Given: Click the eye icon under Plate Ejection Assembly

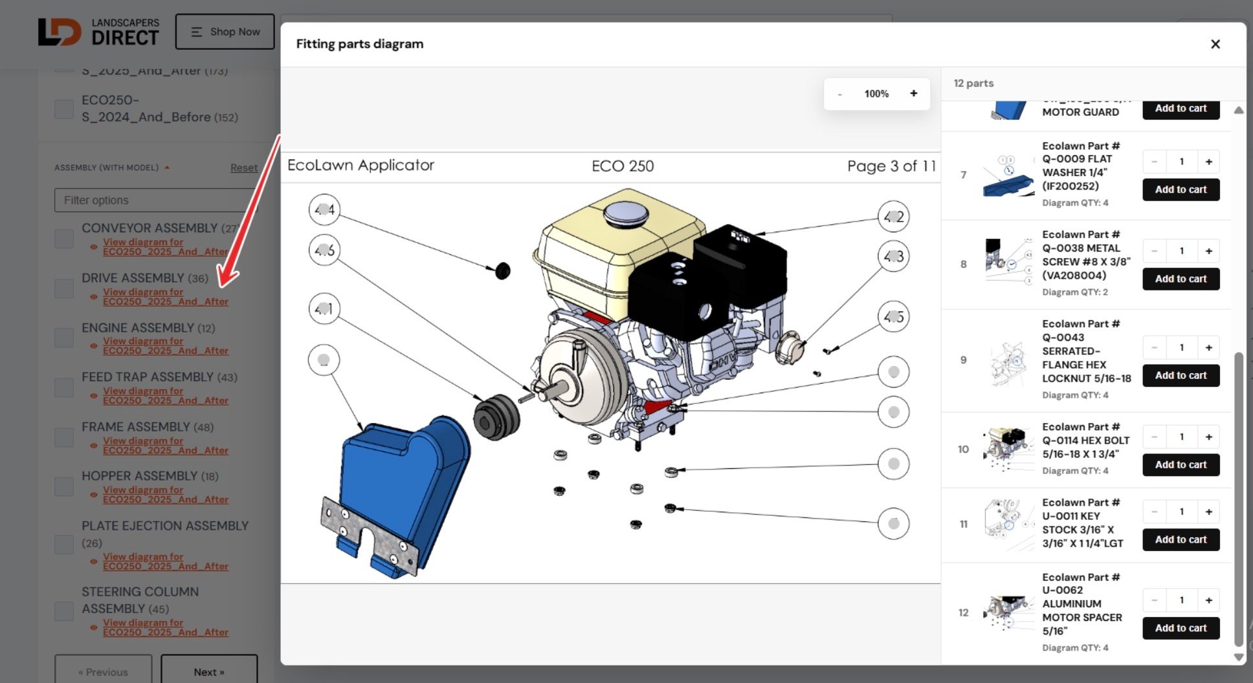Looking at the screenshot, I should point(94,561).
